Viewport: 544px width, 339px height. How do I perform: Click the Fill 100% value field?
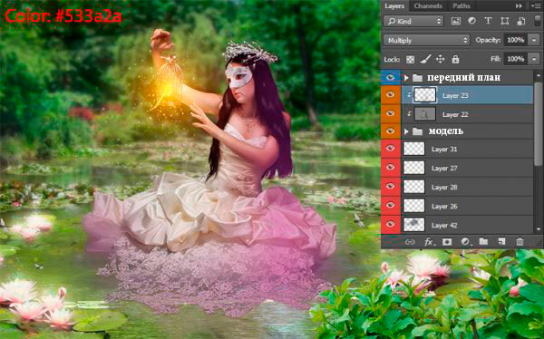point(516,59)
